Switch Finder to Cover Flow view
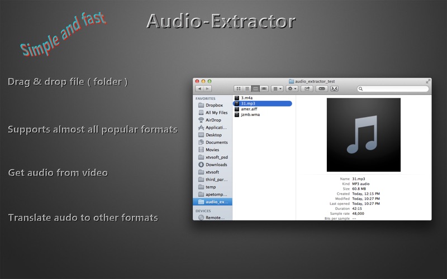This screenshot has height=279, width=447. (x=264, y=89)
